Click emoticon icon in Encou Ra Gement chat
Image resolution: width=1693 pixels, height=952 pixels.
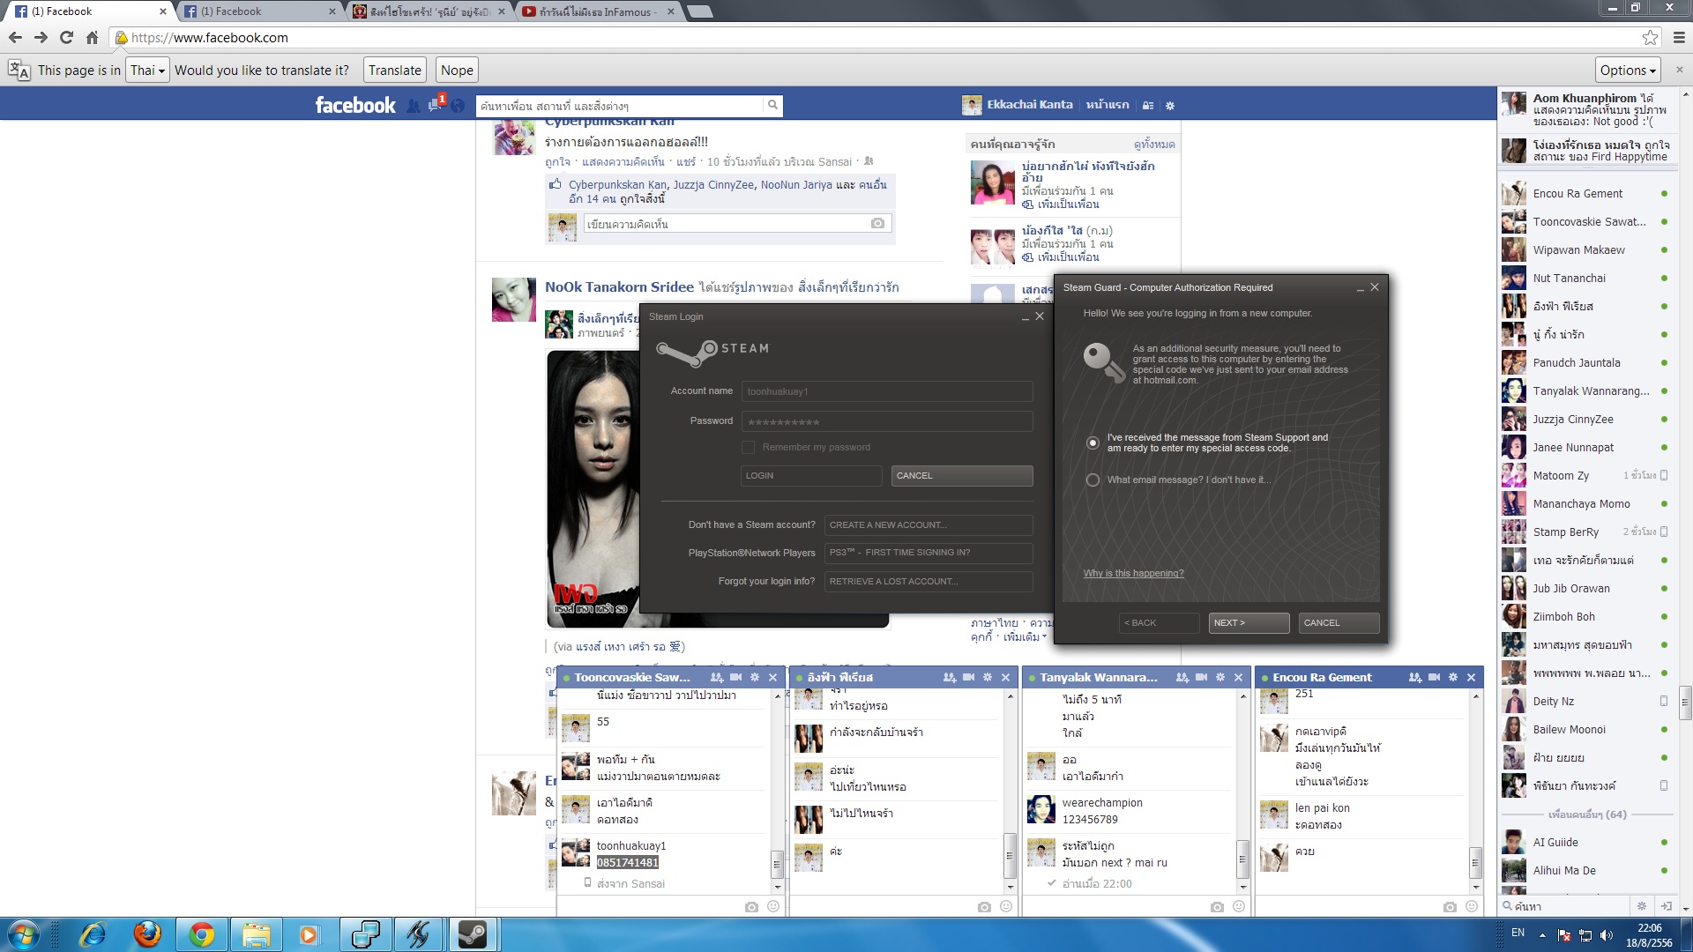(x=1471, y=906)
